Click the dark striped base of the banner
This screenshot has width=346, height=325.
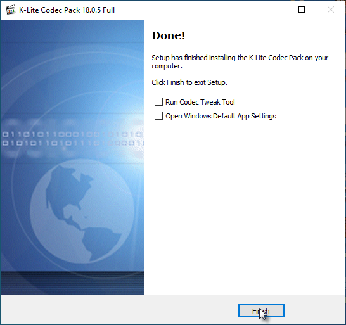(x=72, y=283)
